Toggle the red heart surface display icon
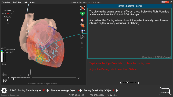 [x=83, y=25]
